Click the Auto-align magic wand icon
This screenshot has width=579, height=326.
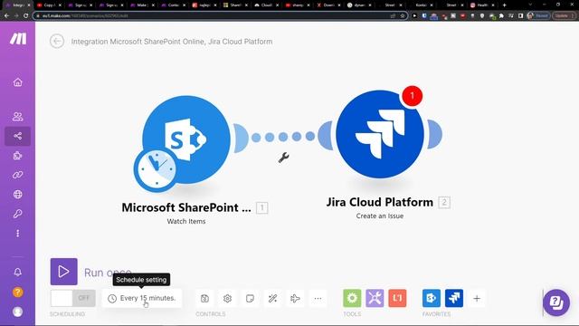(273, 298)
